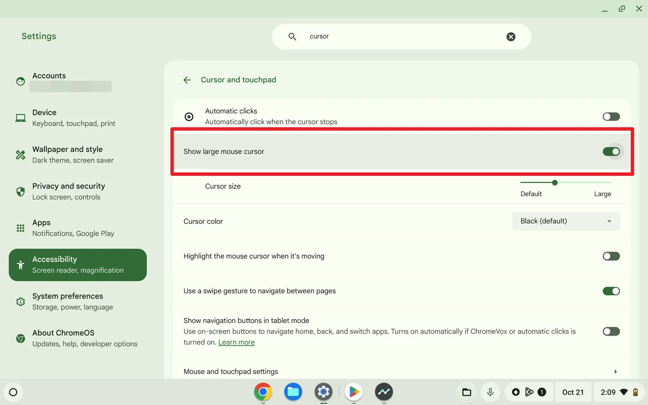Launch Google Chrome from the shelf
The image size is (648, 405).
[x=263, y=392]
